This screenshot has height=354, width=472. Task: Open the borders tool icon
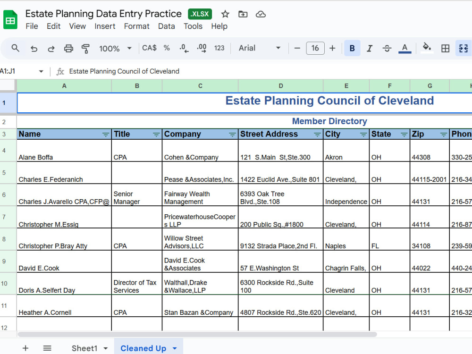[445, 48]
